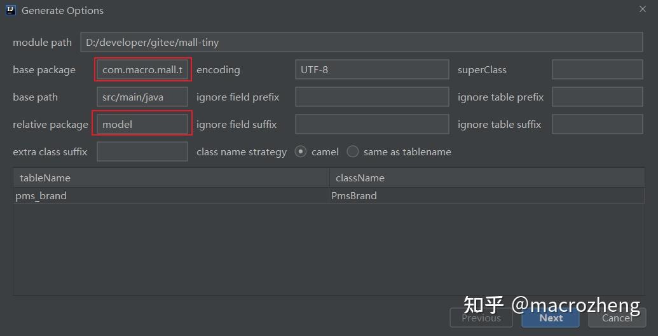
Task: Close the Generate Options dialog
Action: [x=642, y=10]
